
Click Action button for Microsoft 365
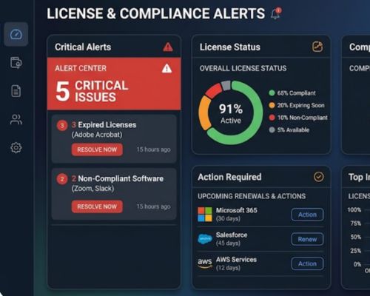(x=307, y=215)
